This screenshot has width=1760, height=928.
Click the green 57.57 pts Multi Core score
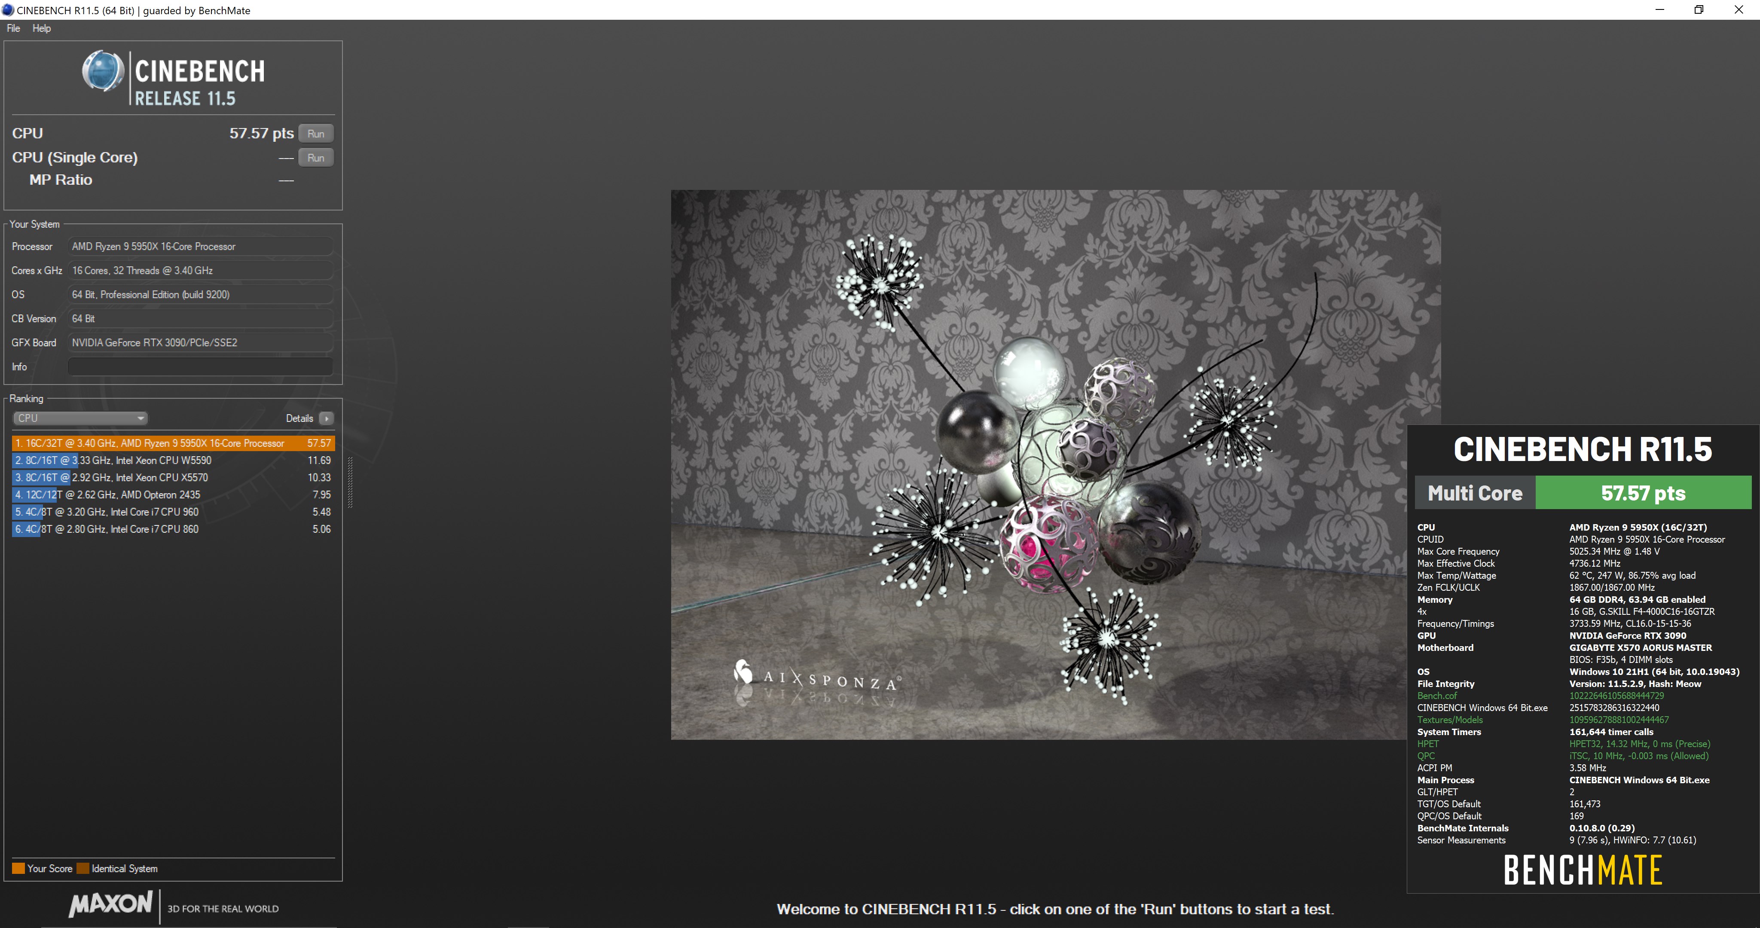click(1643, 493)
